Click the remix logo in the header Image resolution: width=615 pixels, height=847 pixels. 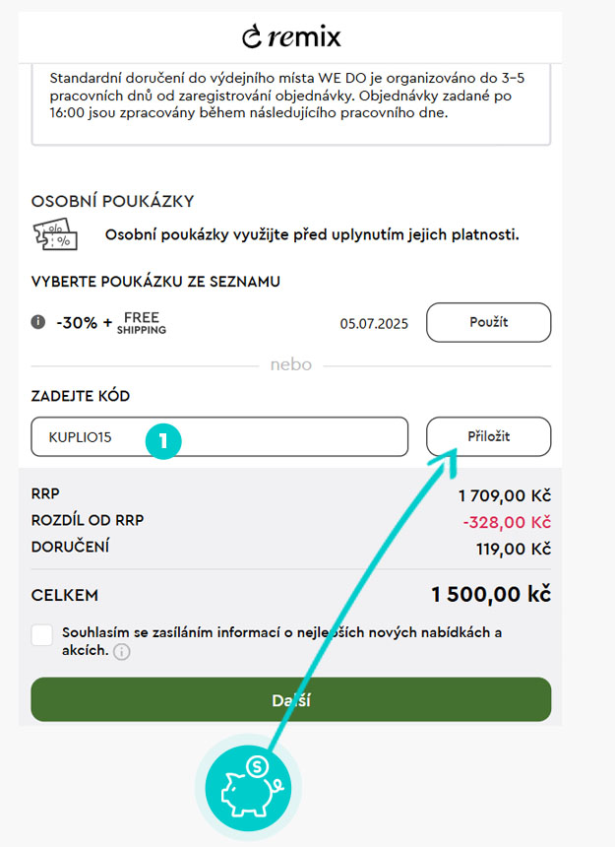click(x=291, y=36)
